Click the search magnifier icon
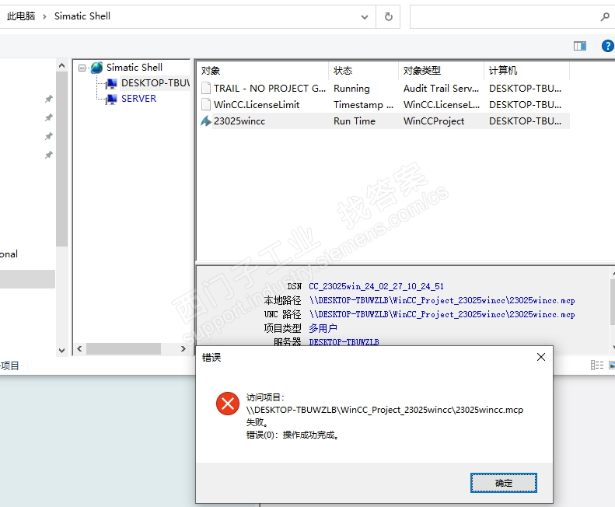 (605, 17)
